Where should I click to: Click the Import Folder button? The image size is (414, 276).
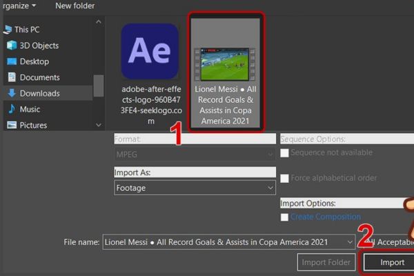click(x=326, y=262)
